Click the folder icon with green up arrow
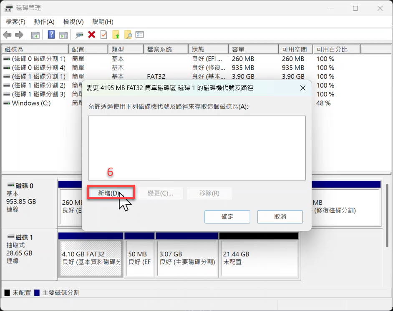Image resolution: width=393 pixels, height=311 pixels. (x=116, y=35)
